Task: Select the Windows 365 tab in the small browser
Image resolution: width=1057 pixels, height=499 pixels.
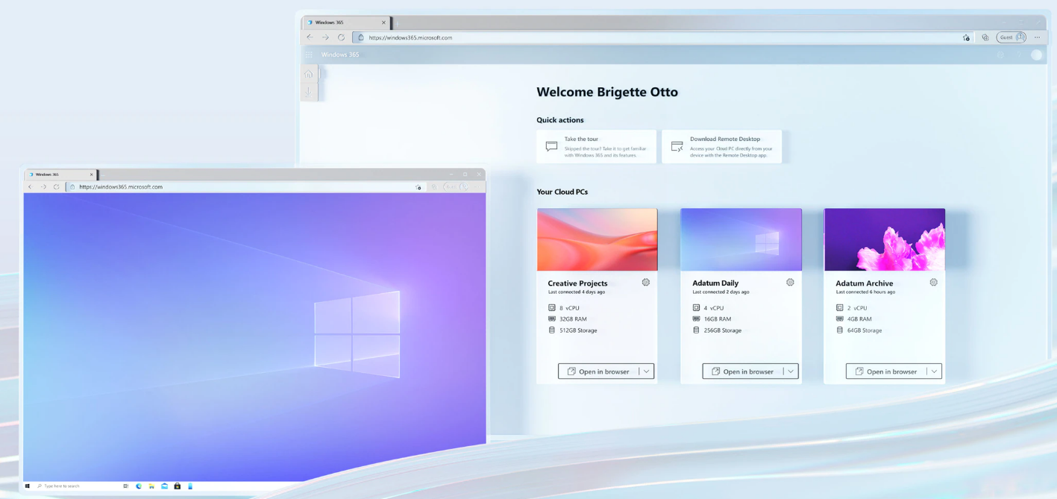Action: 60,175
